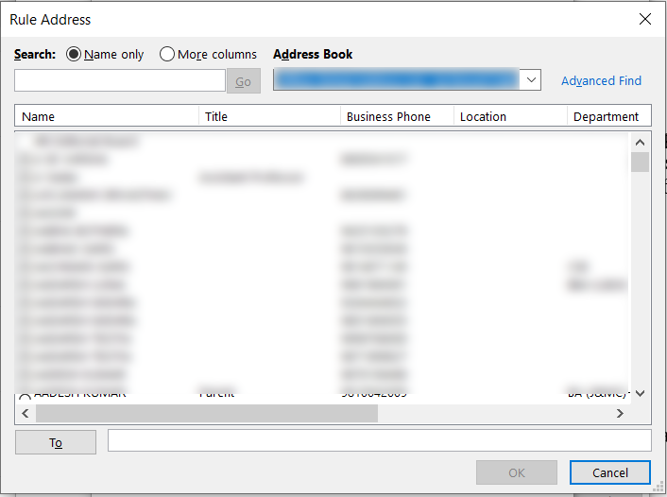
Task: Click the left arrow on the horizontal scrollbar
Action: tap(26, 414)
